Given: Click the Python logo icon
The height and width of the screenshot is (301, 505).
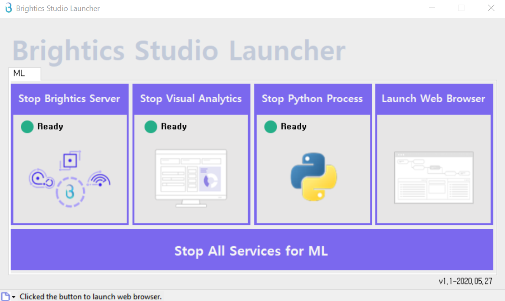Looking at the screenshot, I should [x=314, y=177].
